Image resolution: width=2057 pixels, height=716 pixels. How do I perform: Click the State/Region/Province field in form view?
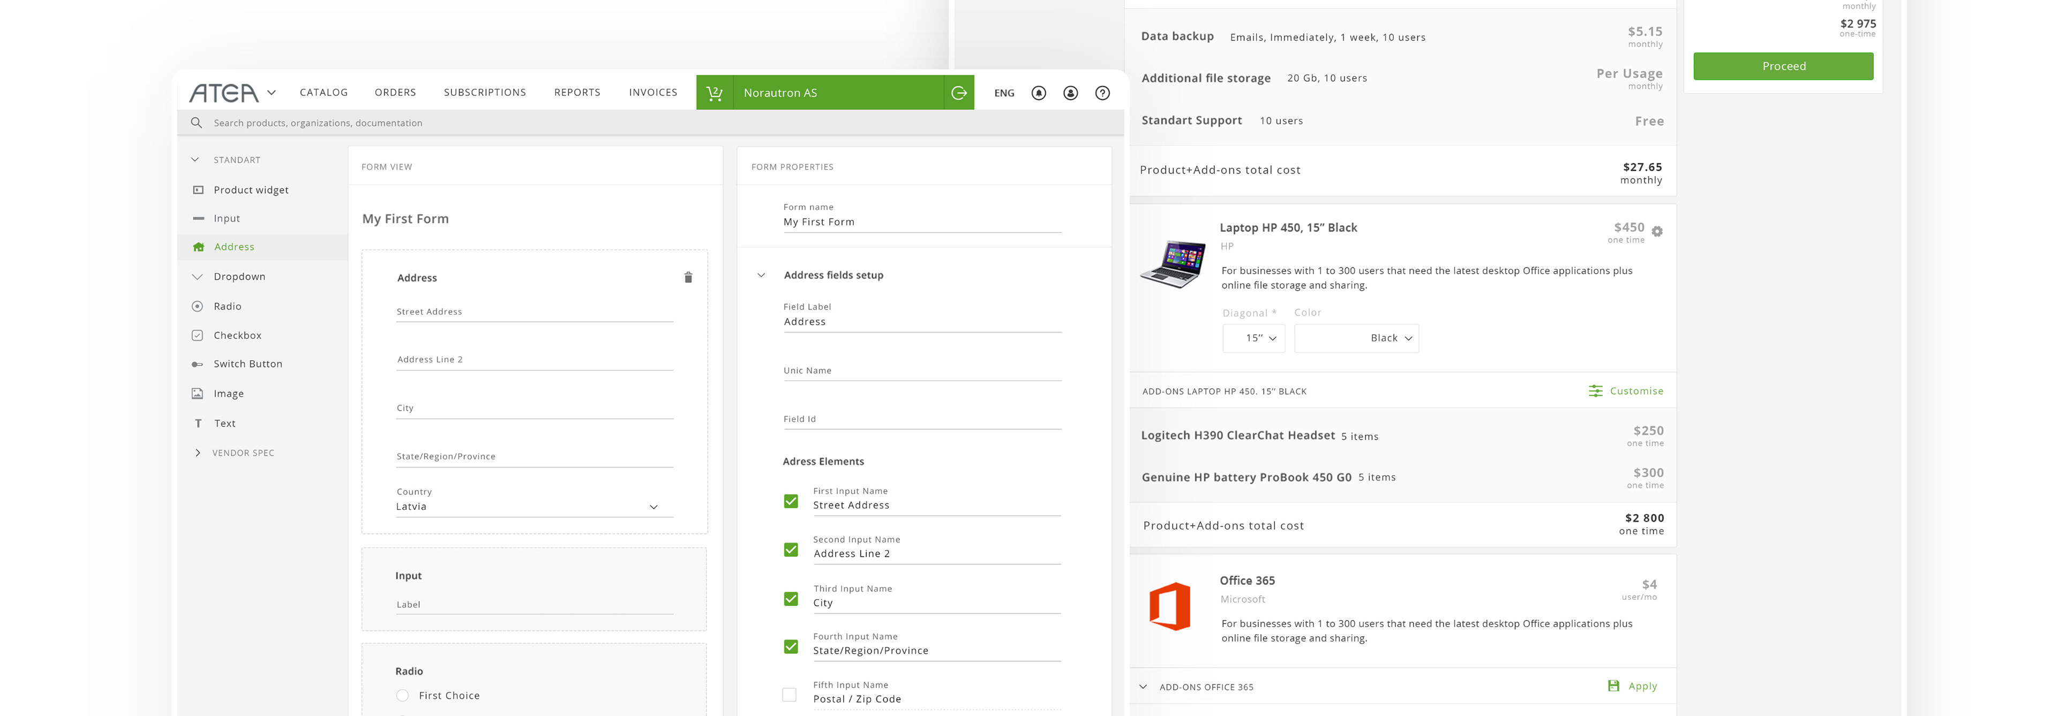535,457
